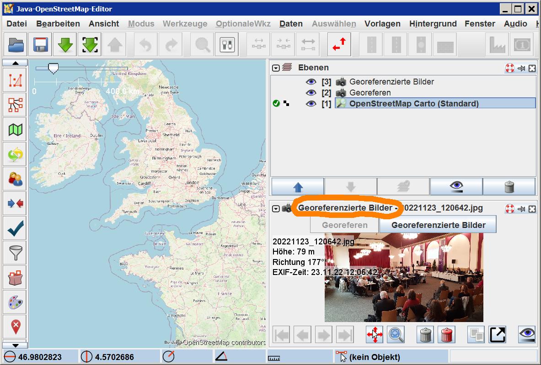The width and height of the screenshot is (541, 365).
Task: Click the map paint styles palette icon
Action: [16, 302]
